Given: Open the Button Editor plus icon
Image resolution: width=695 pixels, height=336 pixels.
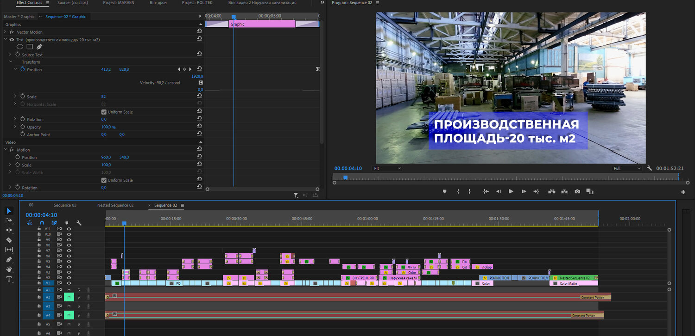Looking at the screenshot, I should 683,192.
